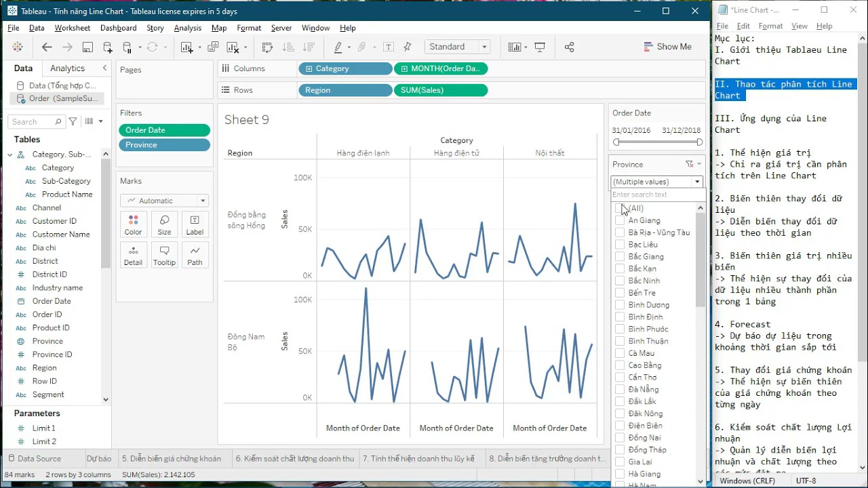Click the Fix Axes pin icon
This screenshot has width=868, height=488.
[408, 47]
